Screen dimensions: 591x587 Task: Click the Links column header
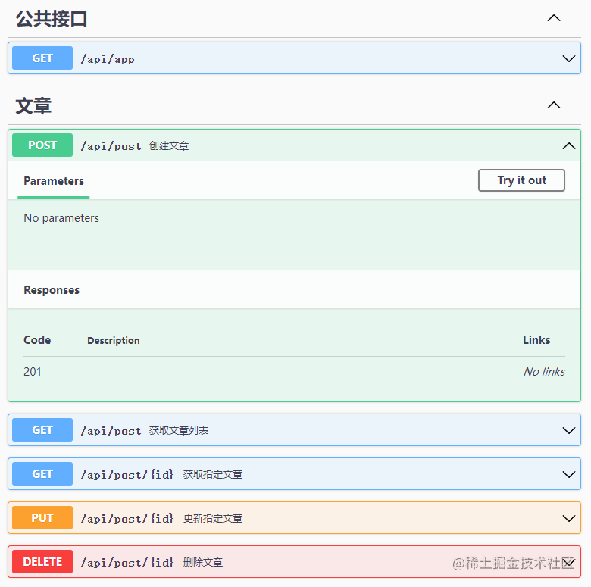coord(536,340)
